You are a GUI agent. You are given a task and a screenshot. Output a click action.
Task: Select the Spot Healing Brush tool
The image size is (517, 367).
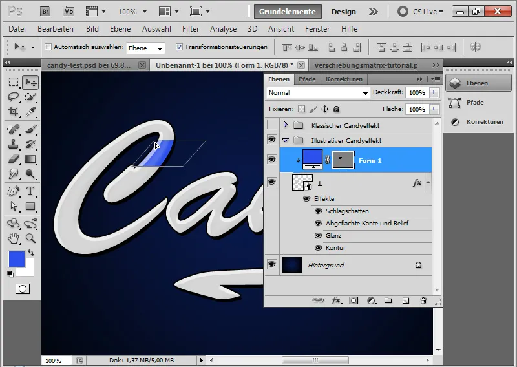pos(14,129)
